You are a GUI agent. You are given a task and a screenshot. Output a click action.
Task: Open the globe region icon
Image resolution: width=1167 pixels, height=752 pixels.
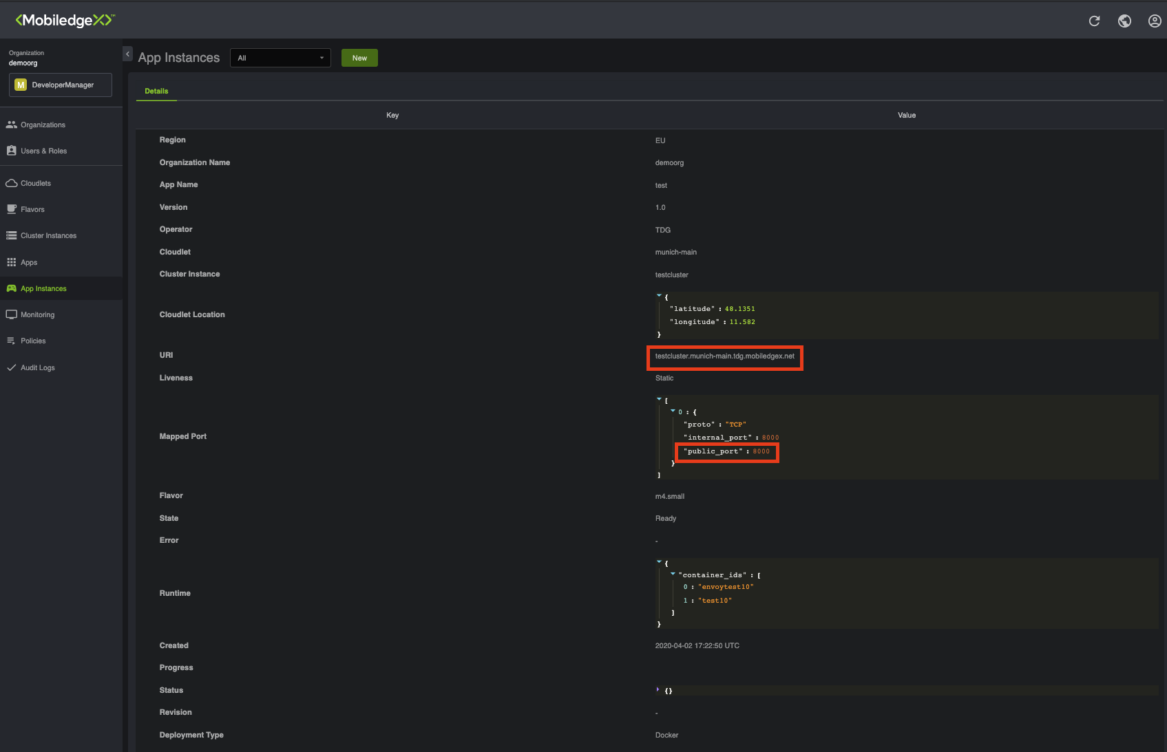[x=1124, y=21]
